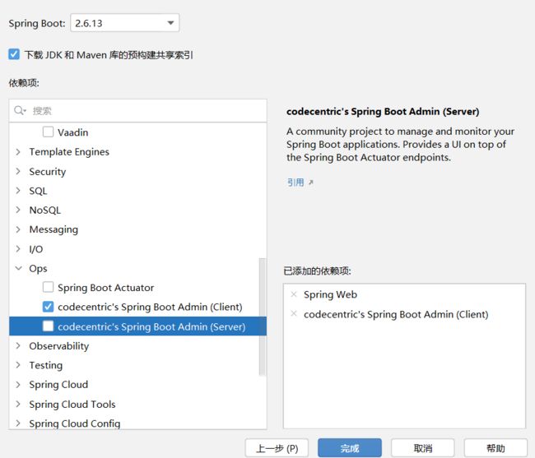535x458 pixels.
Task: Select the Observability tree label
Action: (x=59, y=346)
